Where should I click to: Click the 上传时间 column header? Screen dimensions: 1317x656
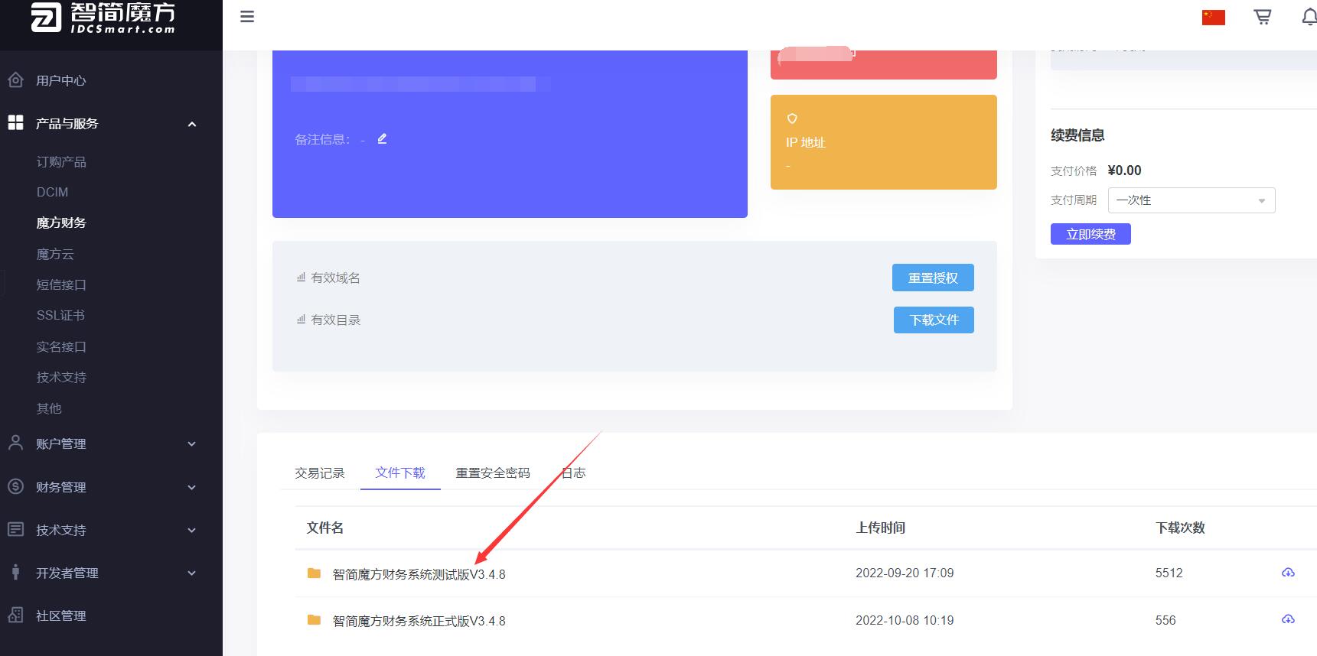pyautogui.click(x=881, y=528)
